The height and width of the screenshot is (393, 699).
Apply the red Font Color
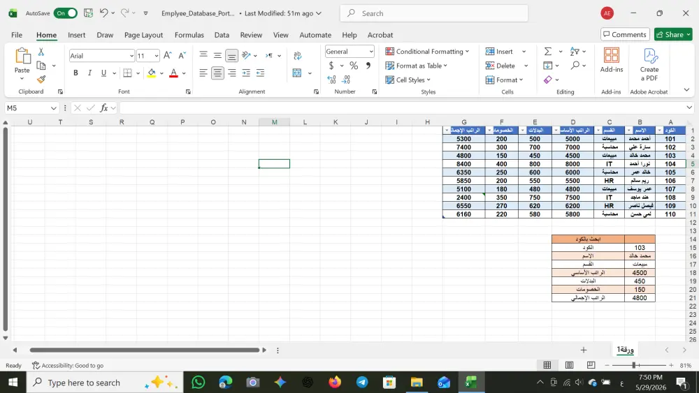coord(174,73)
